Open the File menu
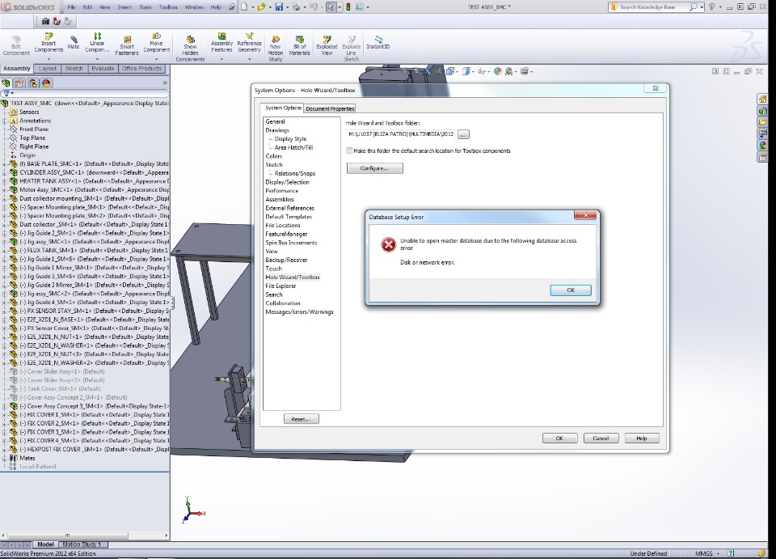776x559 pixels. 71,7
